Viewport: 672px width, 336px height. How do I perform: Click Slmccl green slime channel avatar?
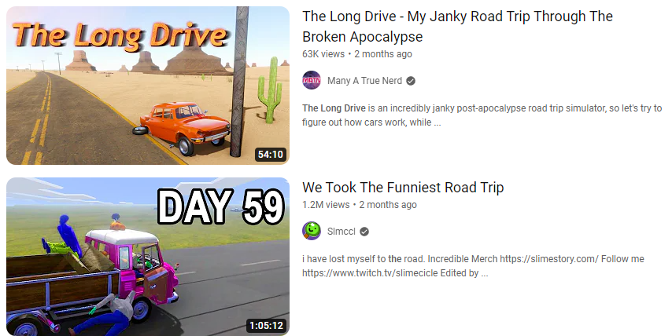point(312,232)
